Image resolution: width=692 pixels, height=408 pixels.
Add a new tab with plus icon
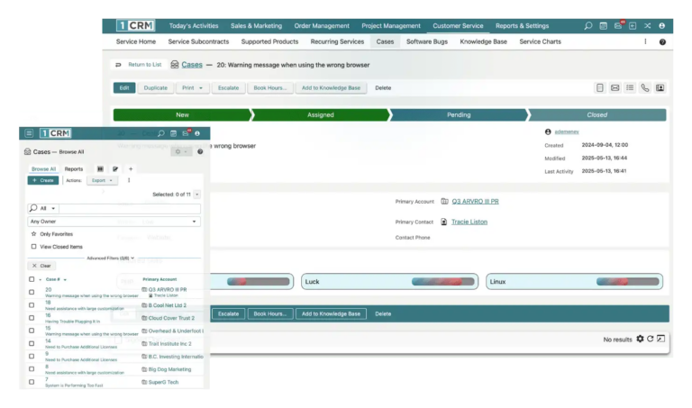pos(131,169)
